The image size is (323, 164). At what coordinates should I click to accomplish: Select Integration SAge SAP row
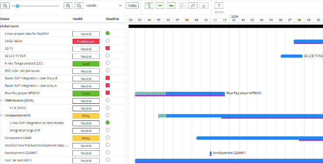[63, 131]
